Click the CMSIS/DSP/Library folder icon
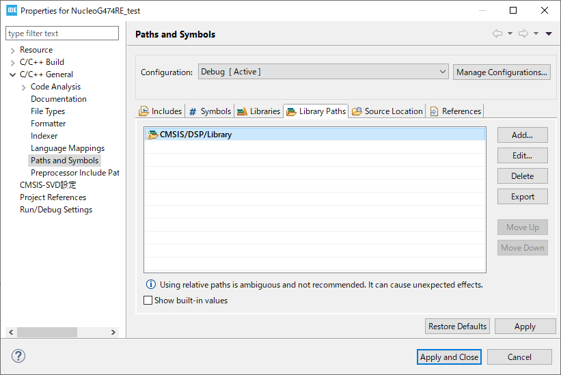This screenshot has height=375, width=561. click(153, 135)
